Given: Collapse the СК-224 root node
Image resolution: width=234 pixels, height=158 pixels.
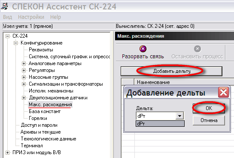Looking at the screenshot, I should point(7,36).
